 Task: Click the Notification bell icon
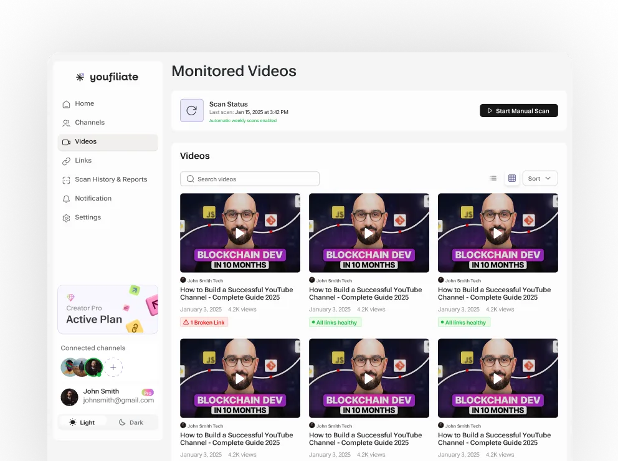(x=67, y=198)
